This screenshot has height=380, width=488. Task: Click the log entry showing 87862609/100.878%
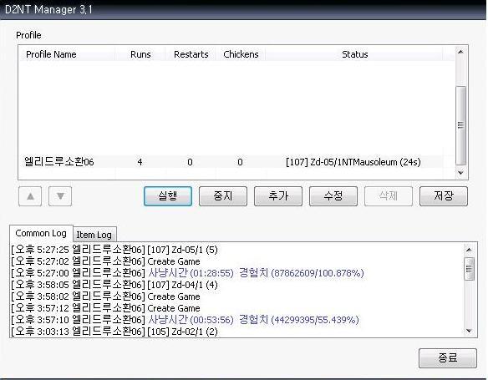pyautogui.click(x=187, y=273)
